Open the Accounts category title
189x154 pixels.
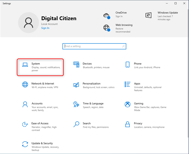pyautogui.click(x=37, y=103)
